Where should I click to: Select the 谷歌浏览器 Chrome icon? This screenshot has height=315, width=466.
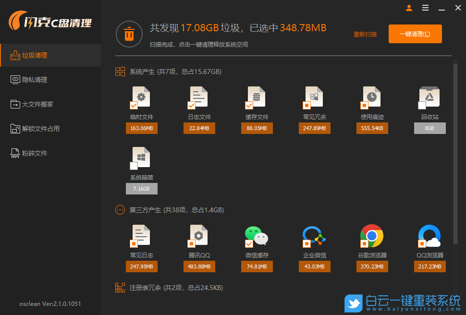[x=372, y=236]
